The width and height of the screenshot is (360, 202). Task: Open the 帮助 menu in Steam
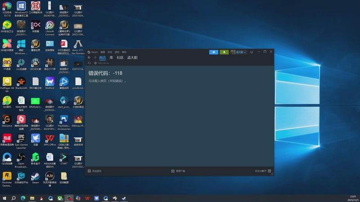(x=124, y=52)
